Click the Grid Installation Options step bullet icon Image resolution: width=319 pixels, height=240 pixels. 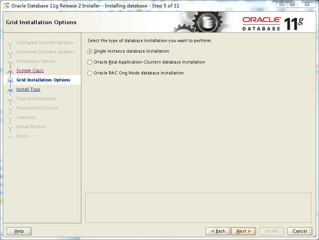coord(11,80)
